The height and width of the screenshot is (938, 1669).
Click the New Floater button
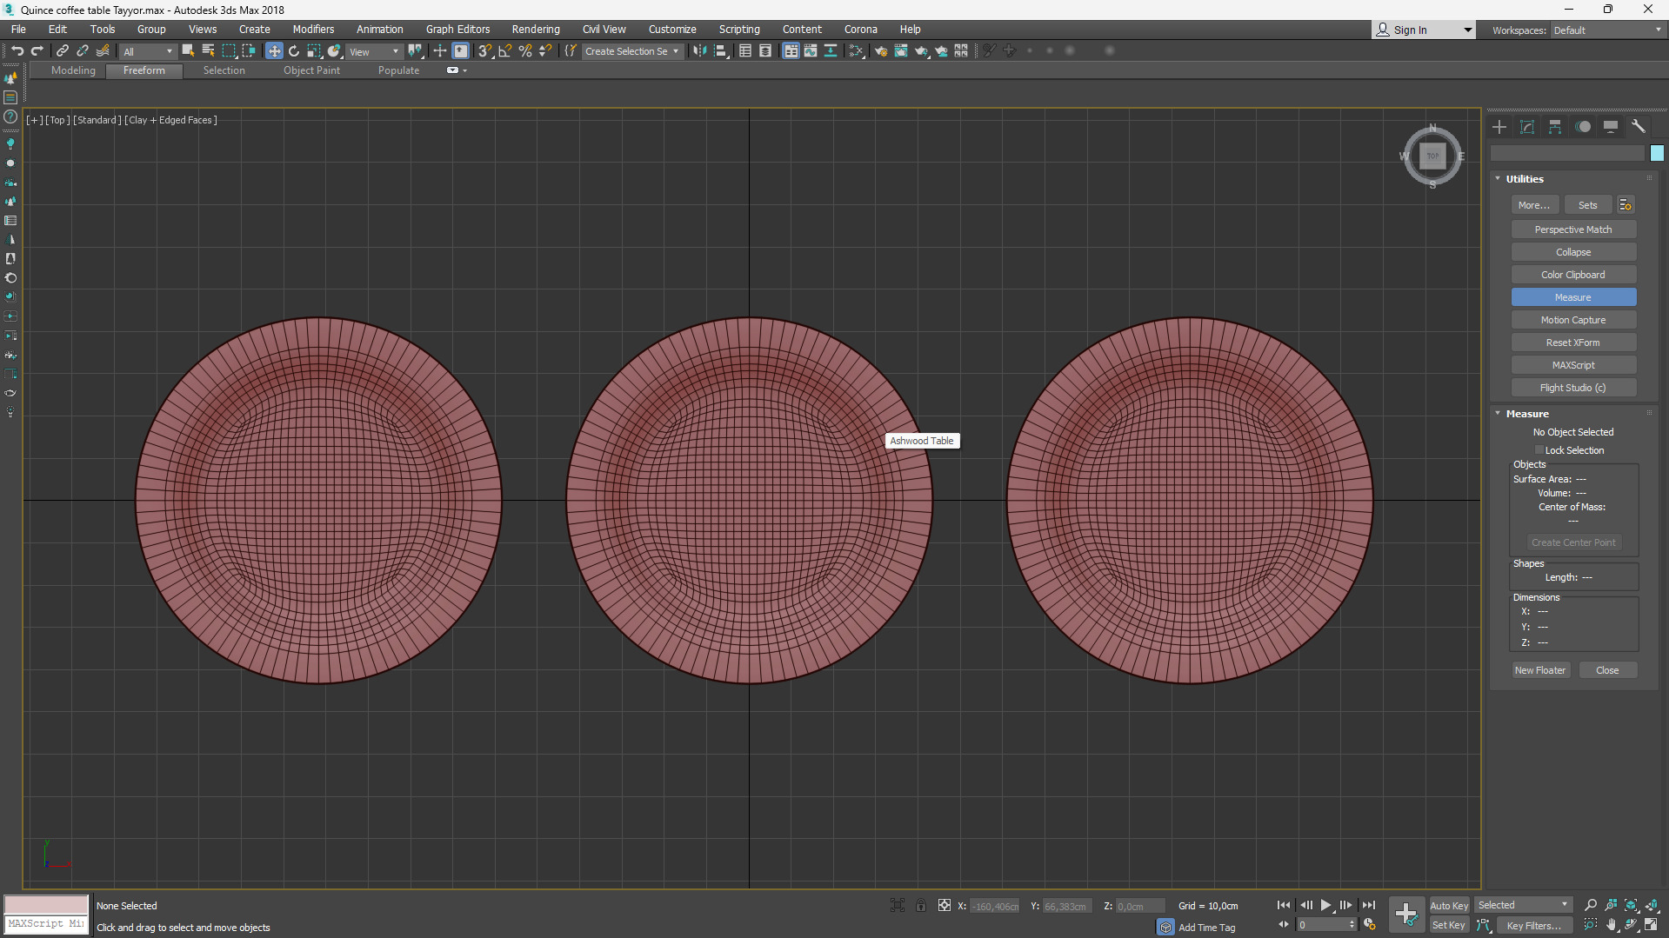click(x=1540, y=670)
